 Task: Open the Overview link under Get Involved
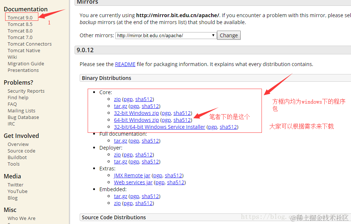tap(18, 144)
